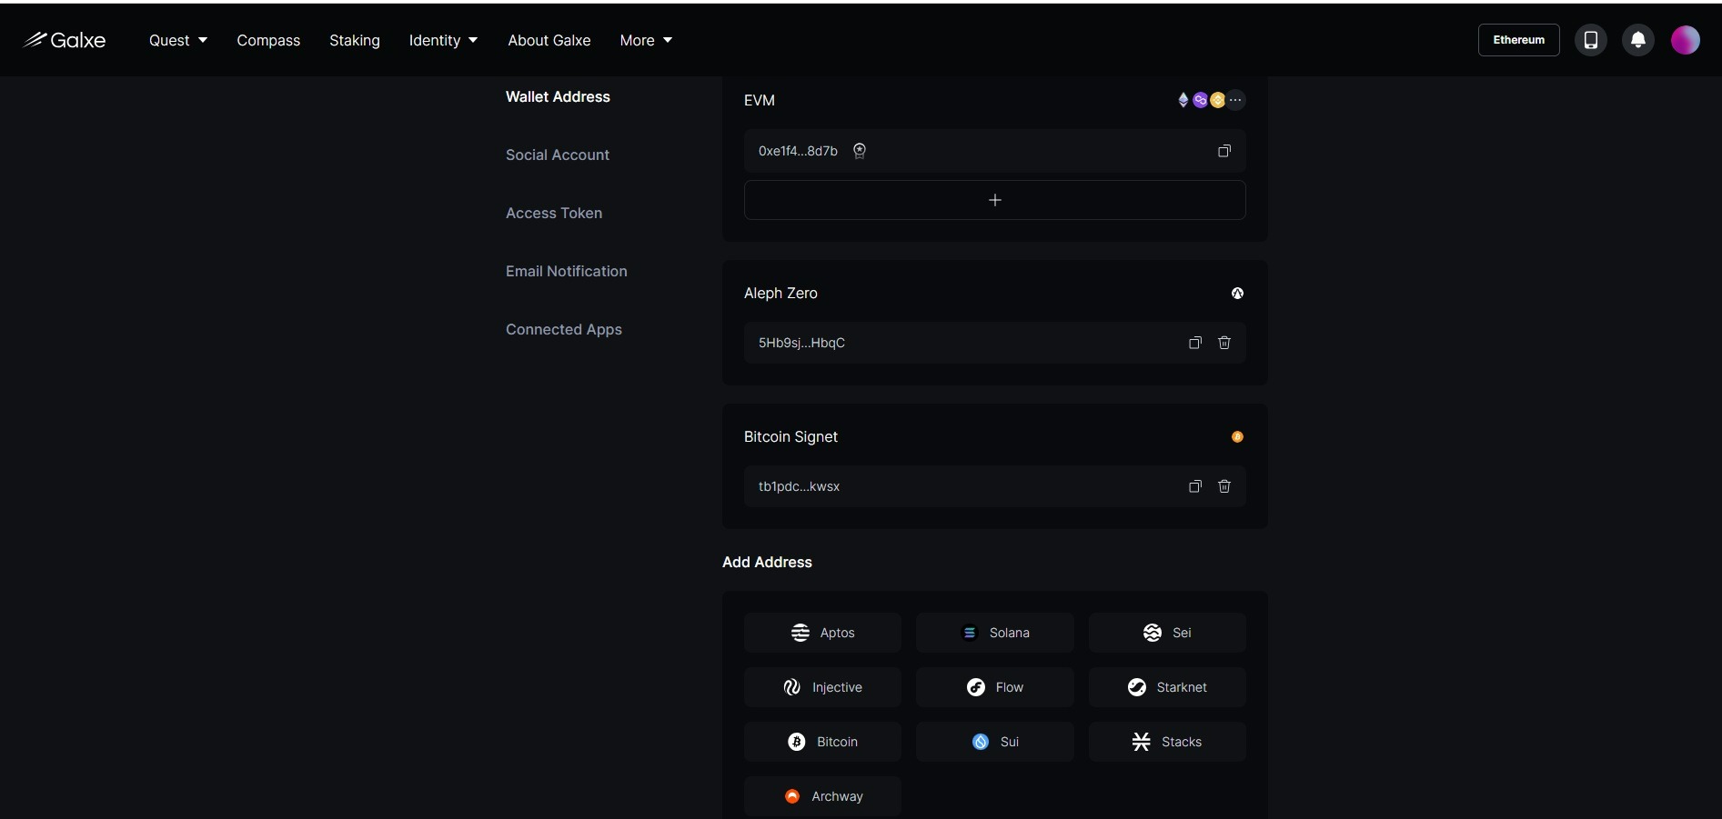This screenshot has height=819, width=1722.
Task: Expand the Quest dropdown menu
Action: (x=178, y=40)
